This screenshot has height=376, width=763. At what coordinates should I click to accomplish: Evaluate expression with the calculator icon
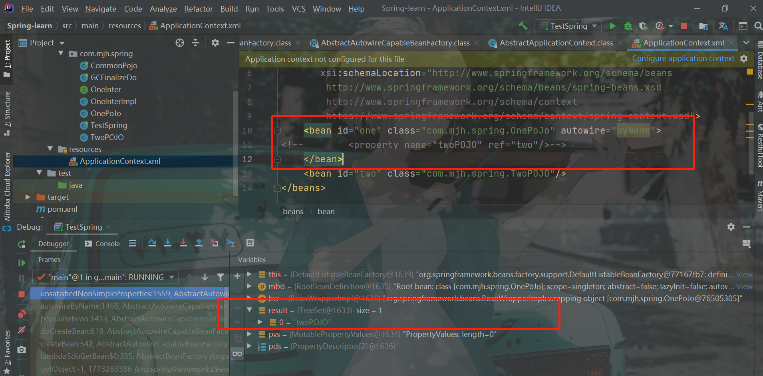pos(250,243)
